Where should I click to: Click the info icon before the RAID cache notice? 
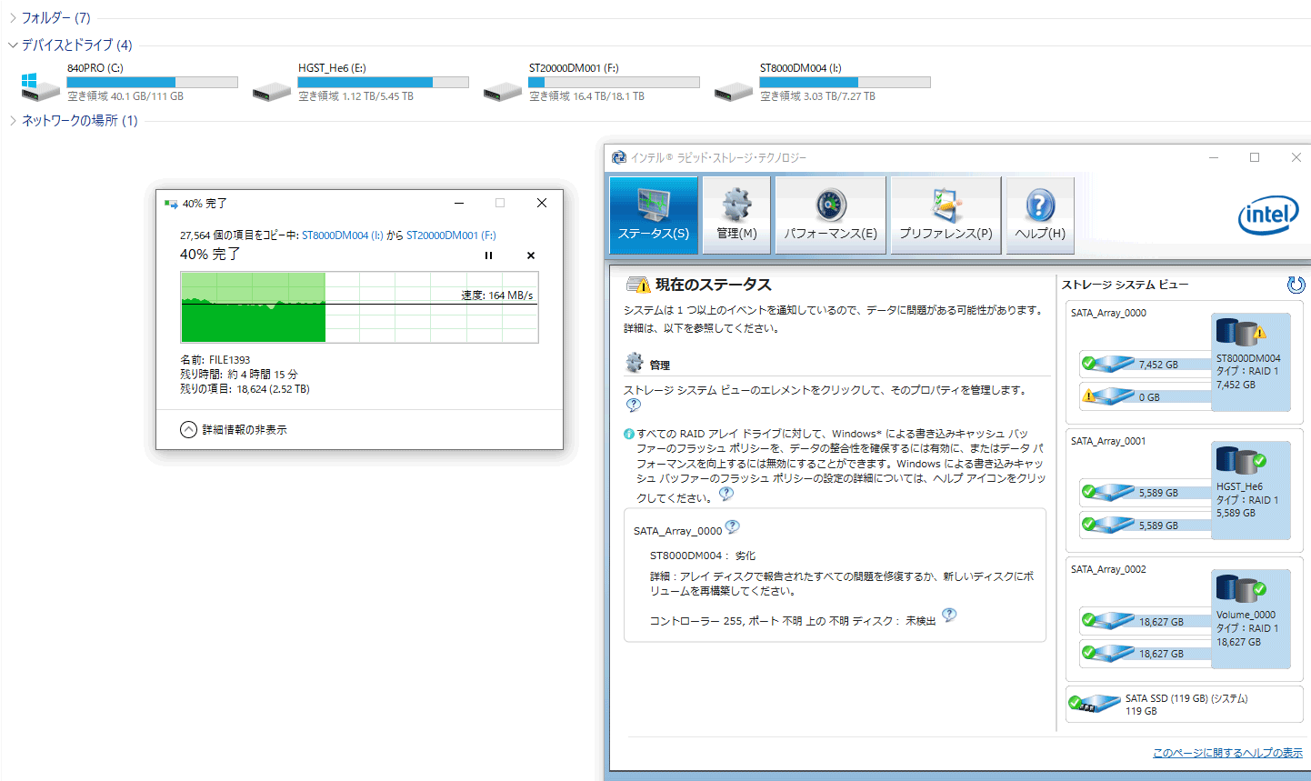coord(629,434)
